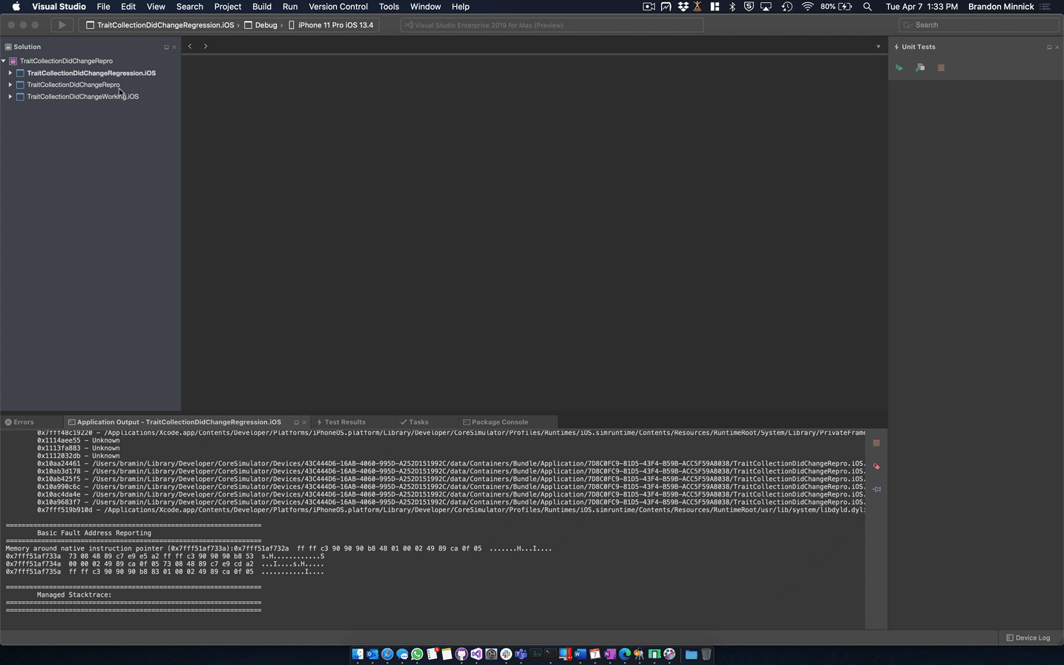Open Finder from the Dock
1064x665 pixels.
pyautogui.click(x=358, y=654)
